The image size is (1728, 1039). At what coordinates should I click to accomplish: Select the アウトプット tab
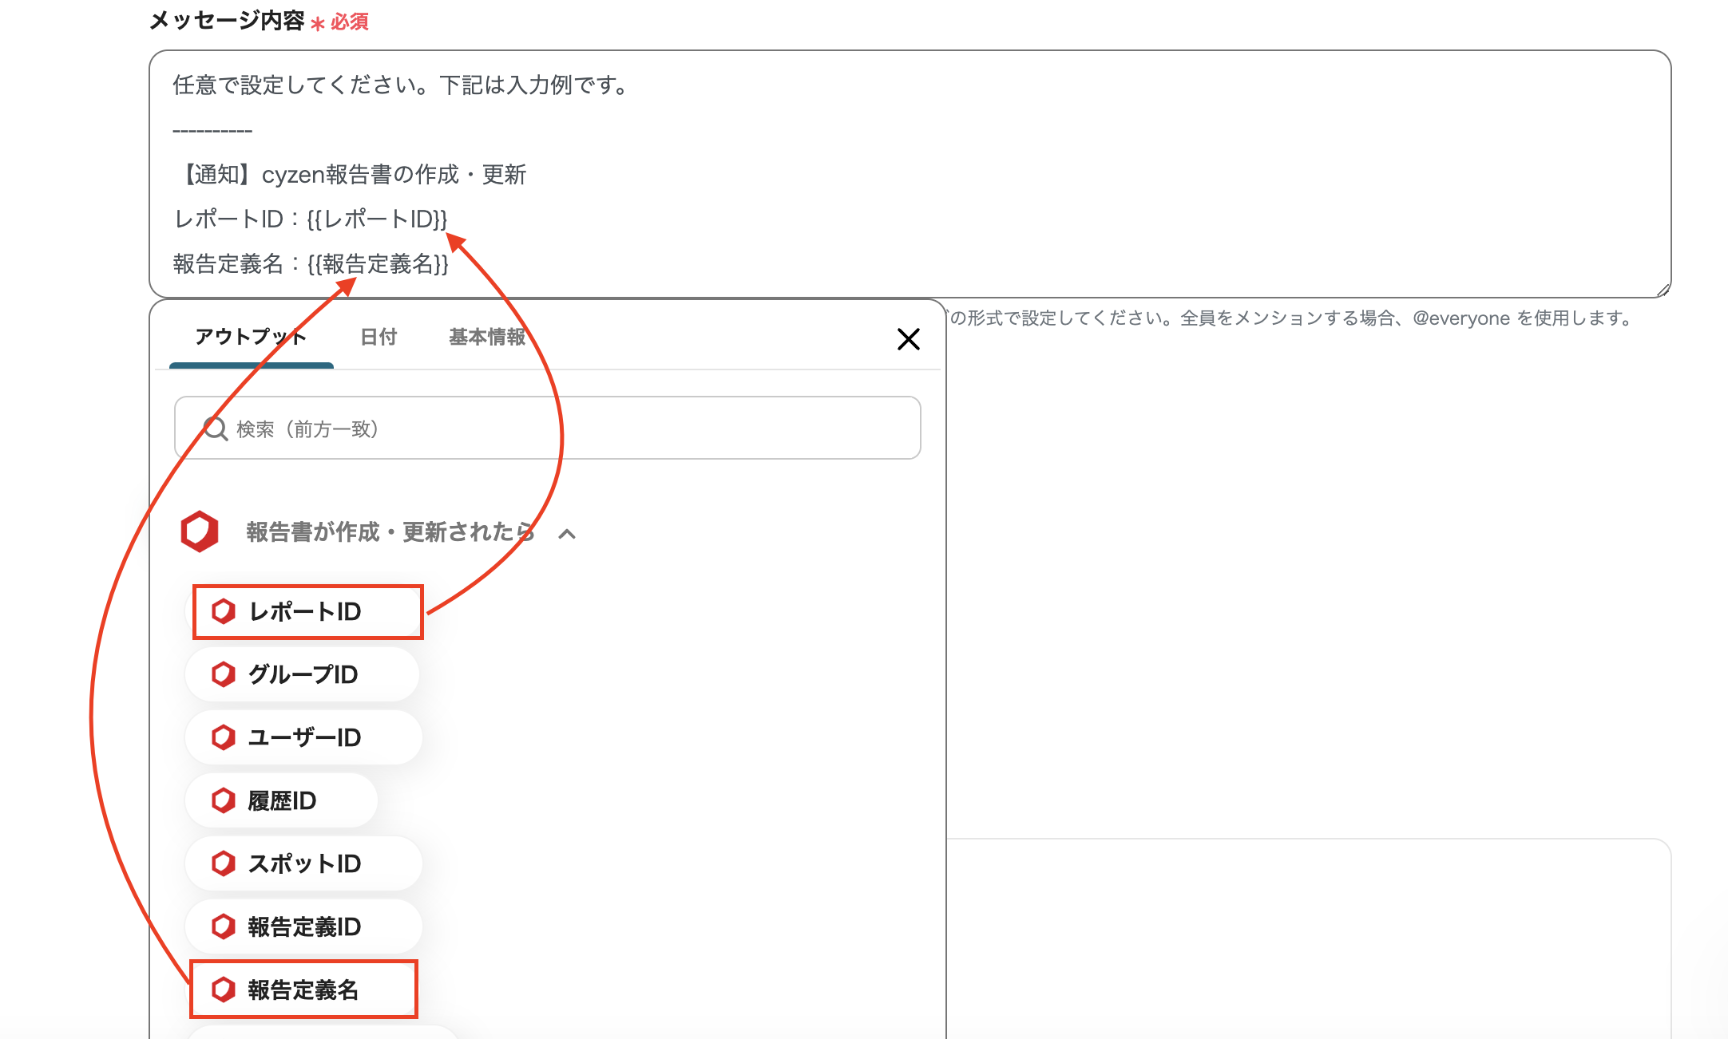(251, 337)
